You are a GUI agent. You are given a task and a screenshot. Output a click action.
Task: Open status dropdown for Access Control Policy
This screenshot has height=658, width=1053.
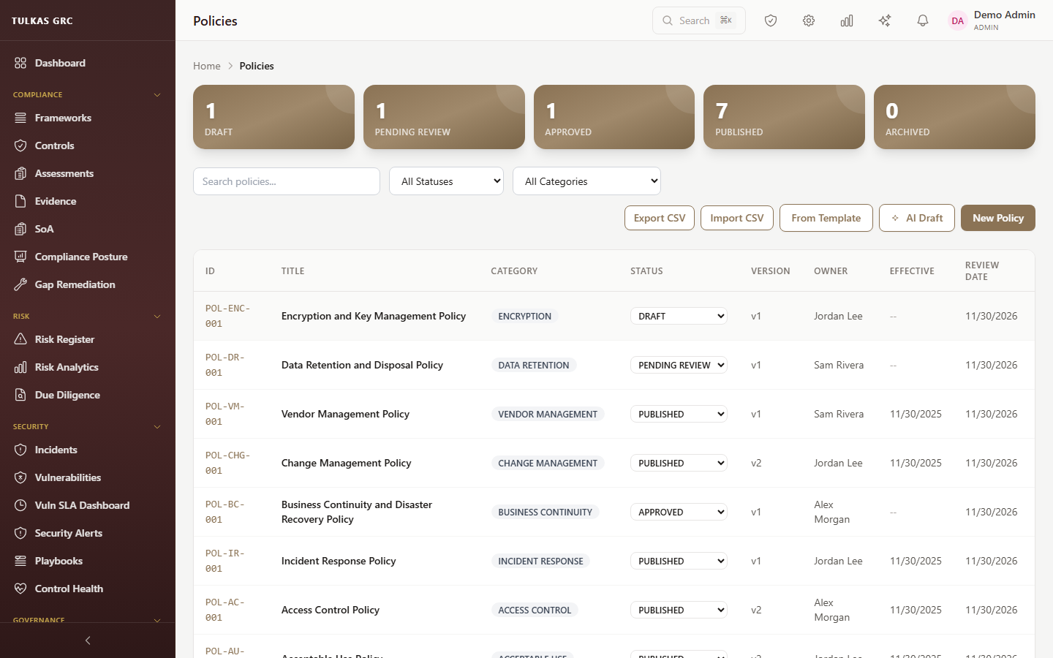(679, 610)
